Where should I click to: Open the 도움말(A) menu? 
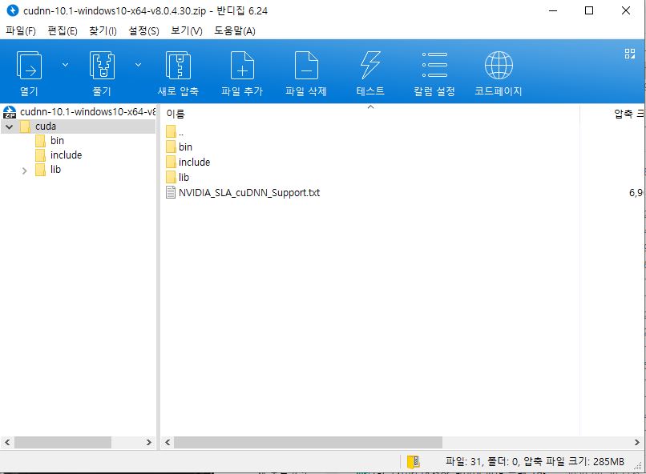pos(234,31)
